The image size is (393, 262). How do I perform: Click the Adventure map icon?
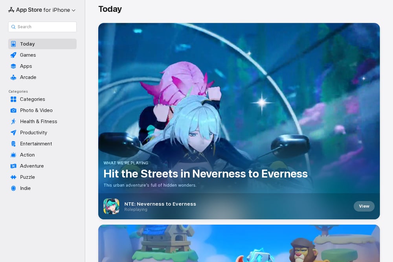click(x=13, y=166)
